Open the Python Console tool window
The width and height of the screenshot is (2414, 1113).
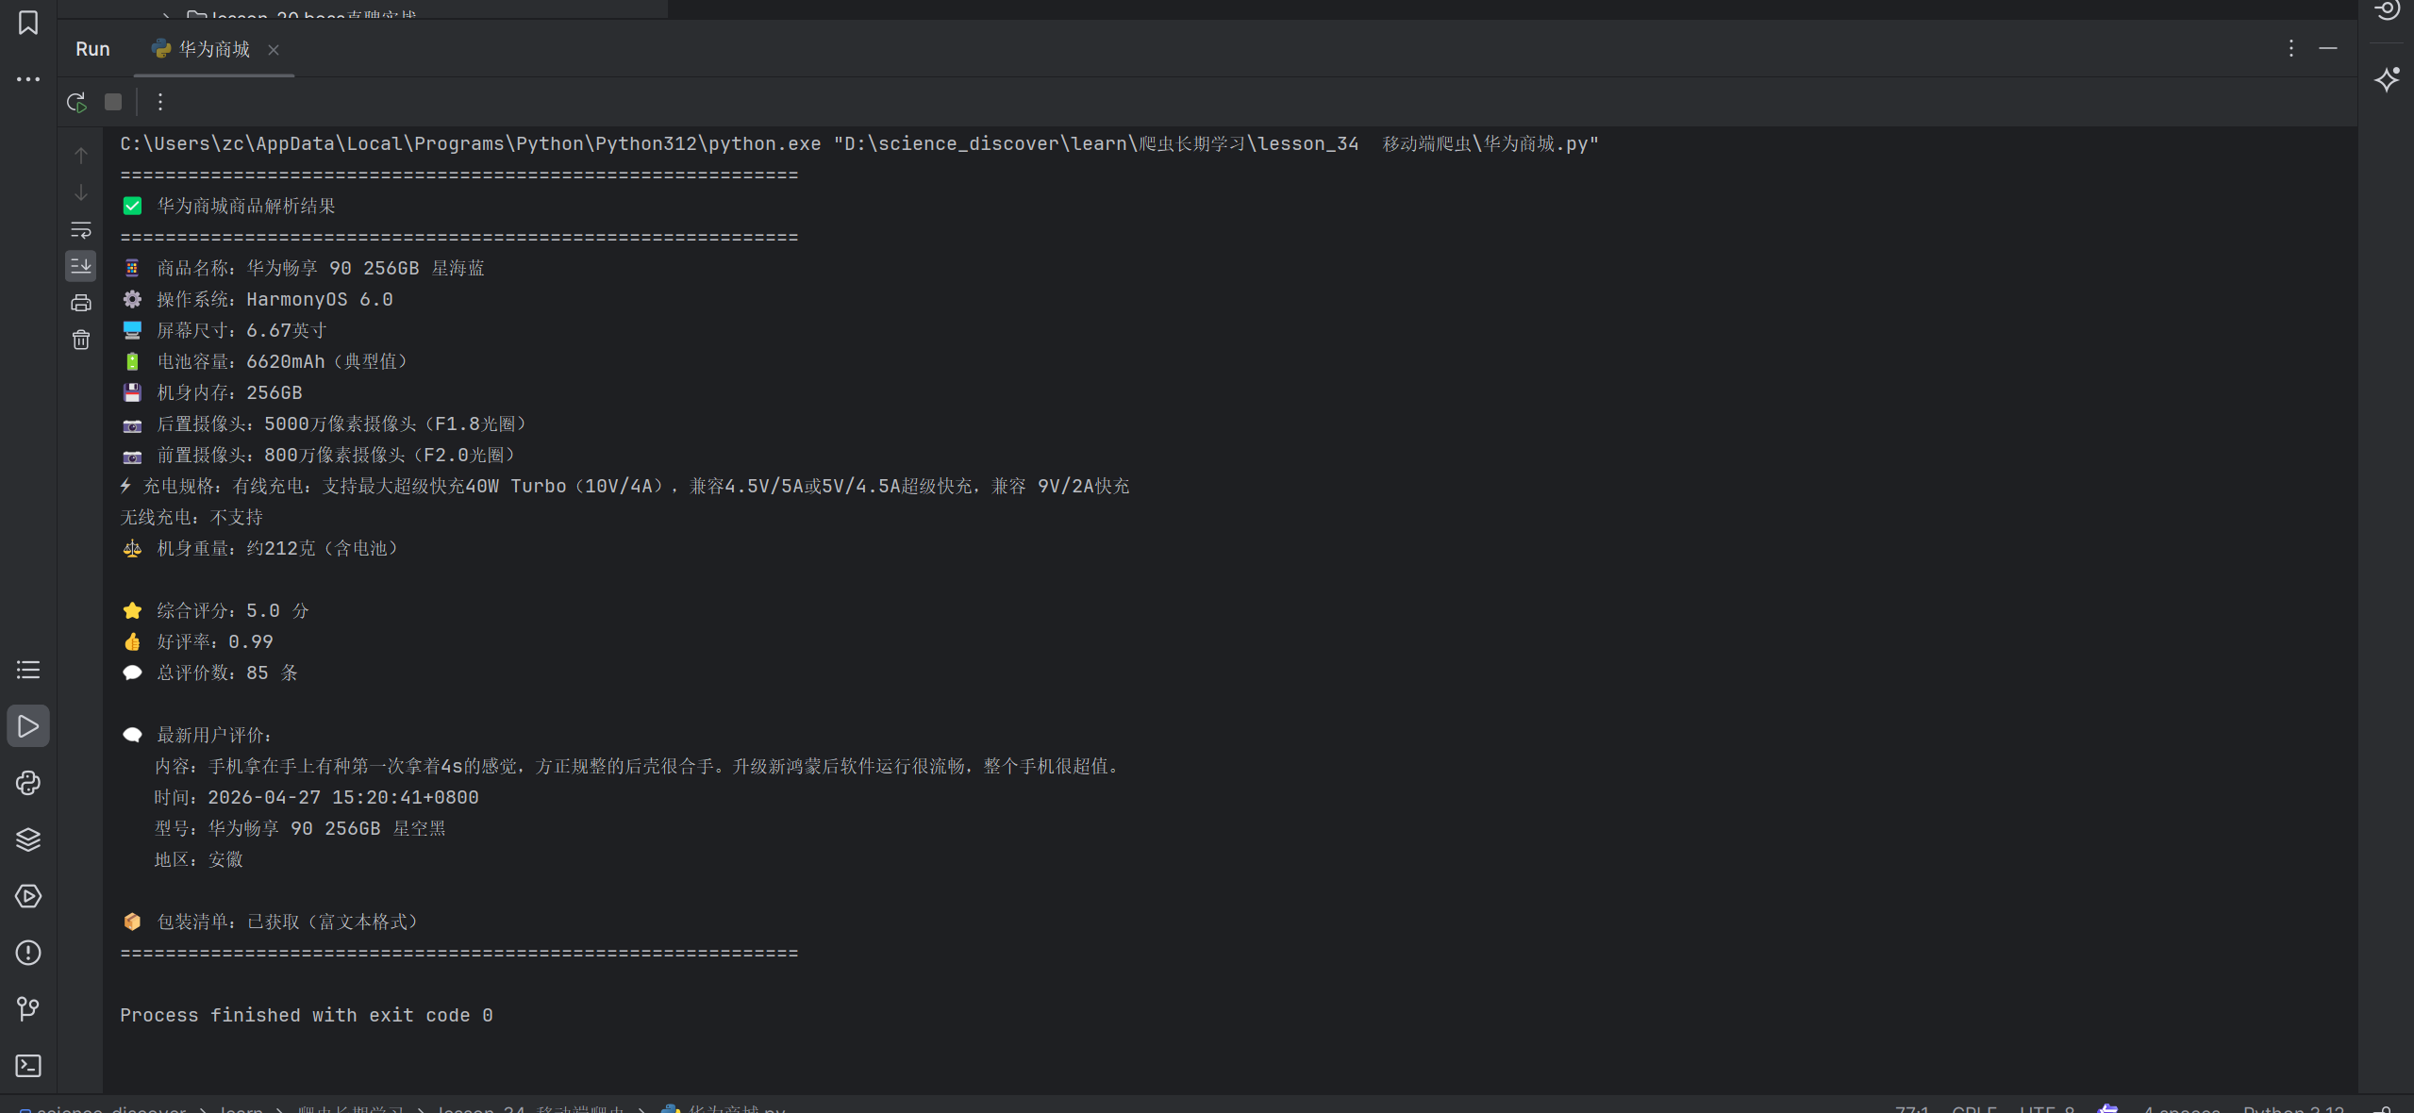28,783
